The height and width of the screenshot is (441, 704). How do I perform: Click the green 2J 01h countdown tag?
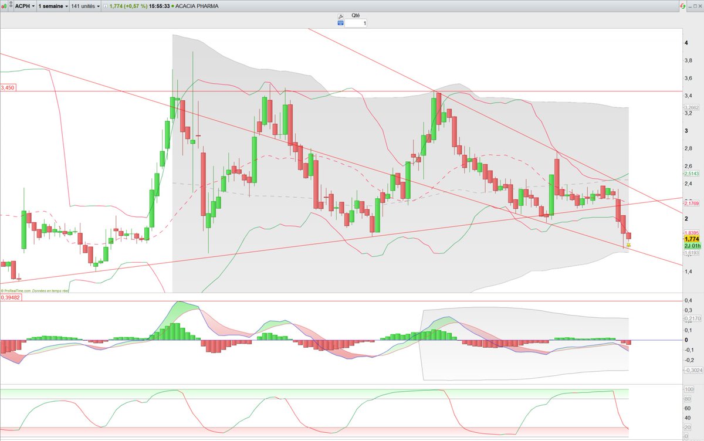(692, 246)
